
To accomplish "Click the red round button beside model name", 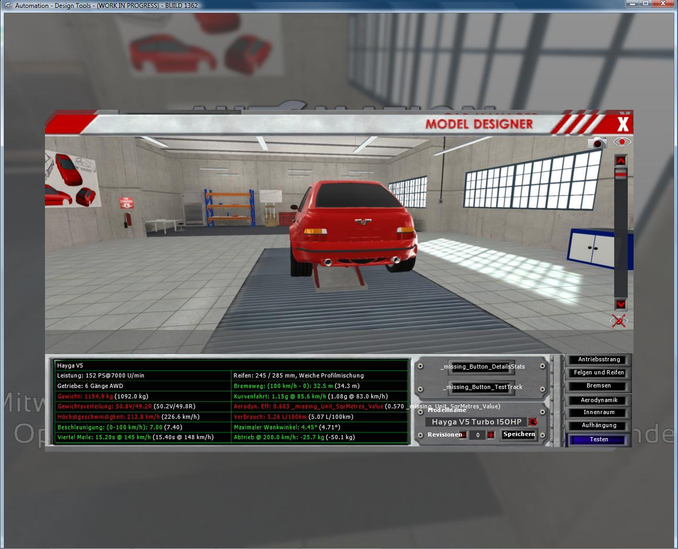I will point(533,422).
